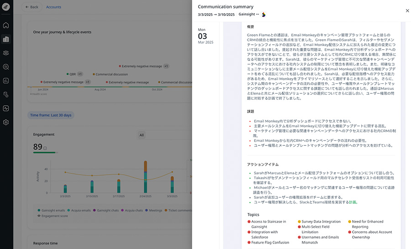
Task: Click the Response time section heading
Action: pos(45,243)
